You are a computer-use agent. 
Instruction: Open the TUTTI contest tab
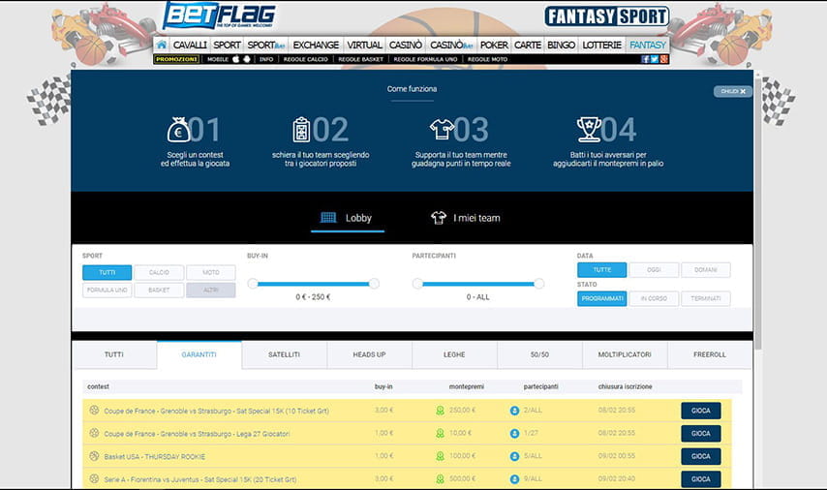(114, 354)
